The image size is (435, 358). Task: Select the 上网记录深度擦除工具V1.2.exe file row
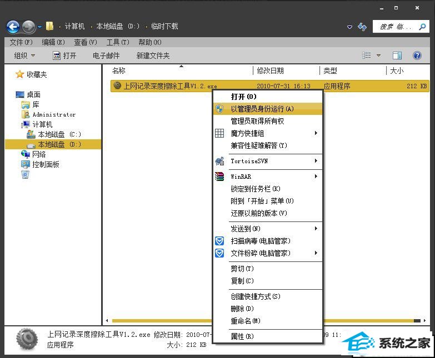click(x=269, y=86)
